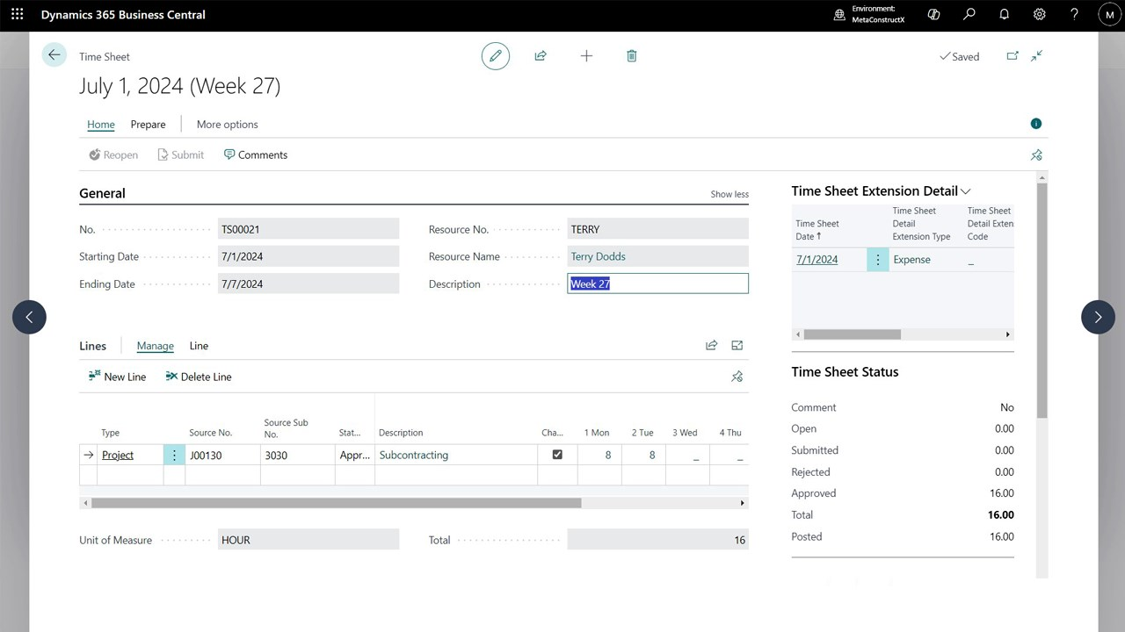
Task: Toggle pin icon on action bar
Action: 1036,155
